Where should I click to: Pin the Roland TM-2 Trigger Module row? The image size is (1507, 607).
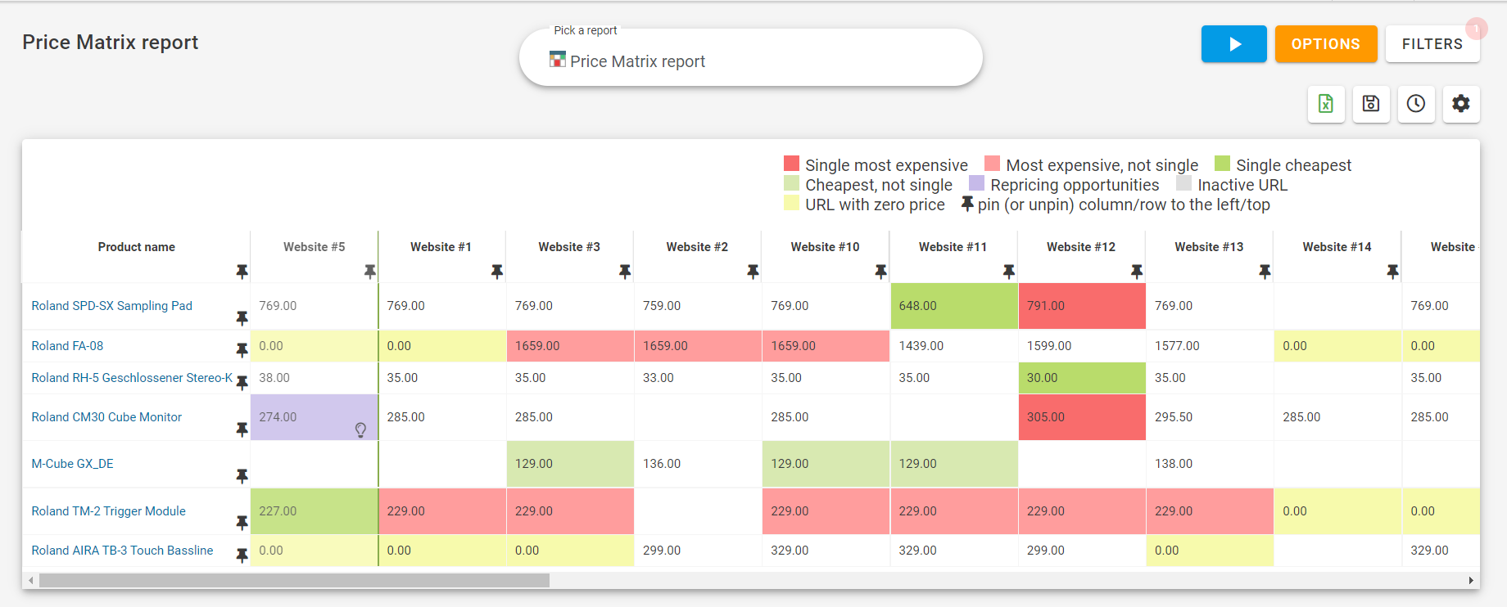pyautogui.click(x=242, y=522)
